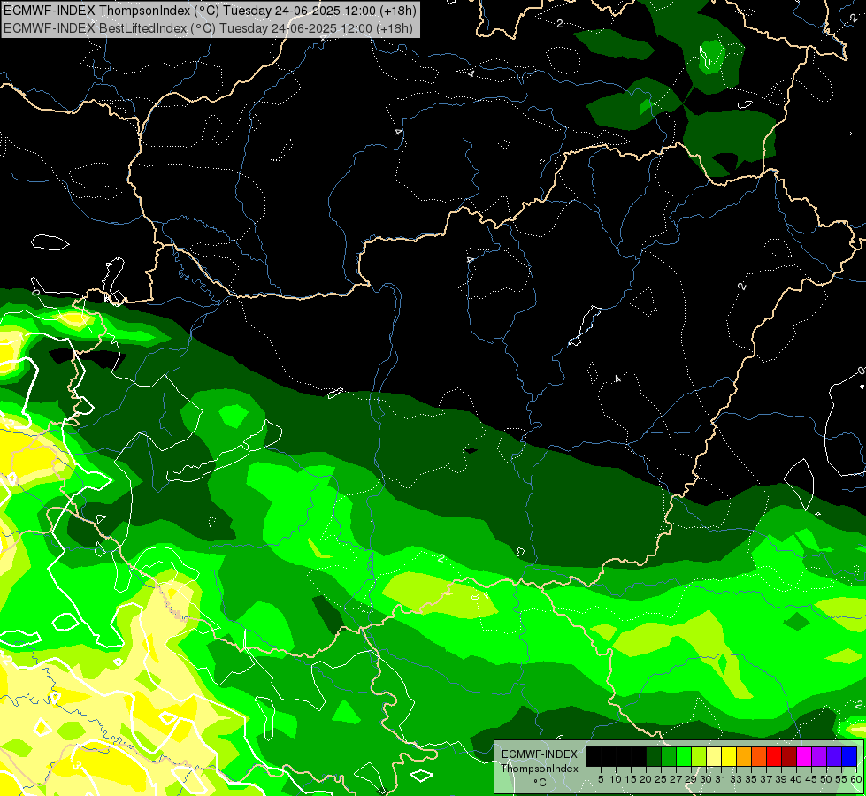Select the dark green 20–25 legend swatch
This screenshot has width=866, height=796.
click(654, 756)
